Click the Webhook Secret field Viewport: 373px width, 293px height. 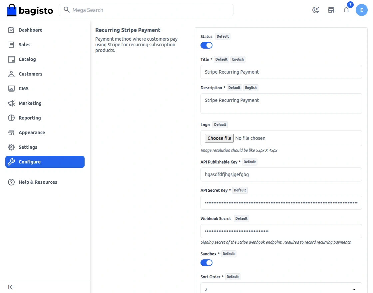pos(281,231)
